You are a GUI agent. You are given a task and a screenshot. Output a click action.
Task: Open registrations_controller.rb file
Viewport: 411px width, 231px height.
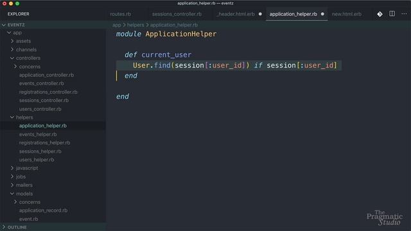click(48, 92)
